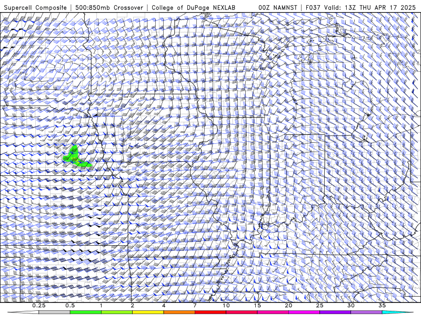421x315 pixels.
Task: Click the 0.25 legend value
Action: point(39,306)
